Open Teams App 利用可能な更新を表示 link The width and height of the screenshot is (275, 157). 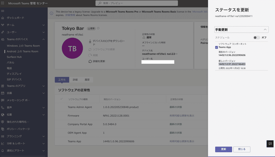pyautogui.click(x=182, y=142)
